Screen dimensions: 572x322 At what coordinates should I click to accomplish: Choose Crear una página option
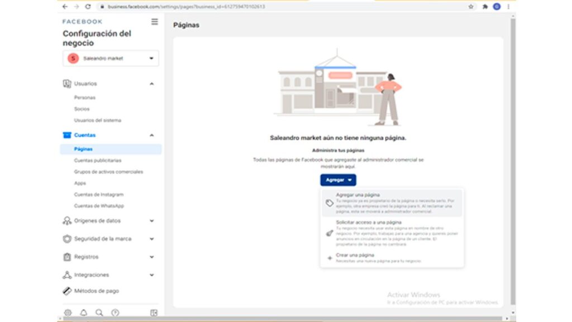pyautogui.click(x=392, y=258)
